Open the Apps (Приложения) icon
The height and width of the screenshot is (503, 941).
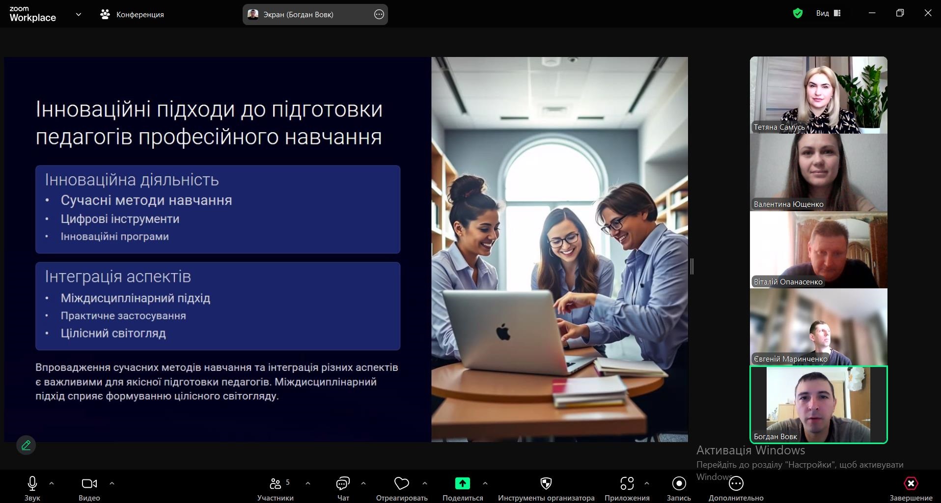coord(627,484)
